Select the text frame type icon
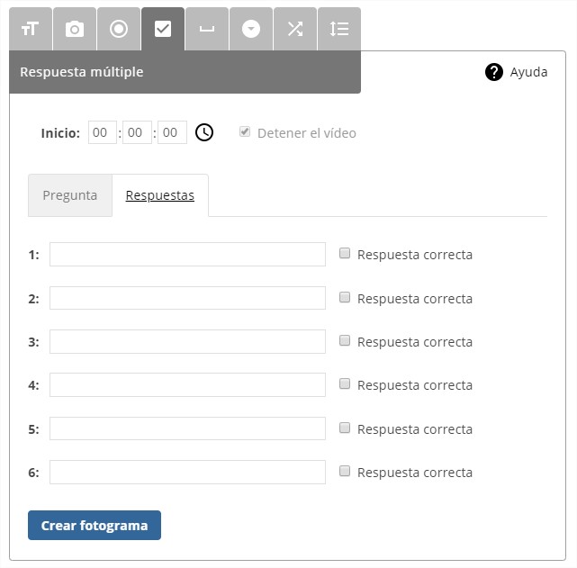 [31, 29]
